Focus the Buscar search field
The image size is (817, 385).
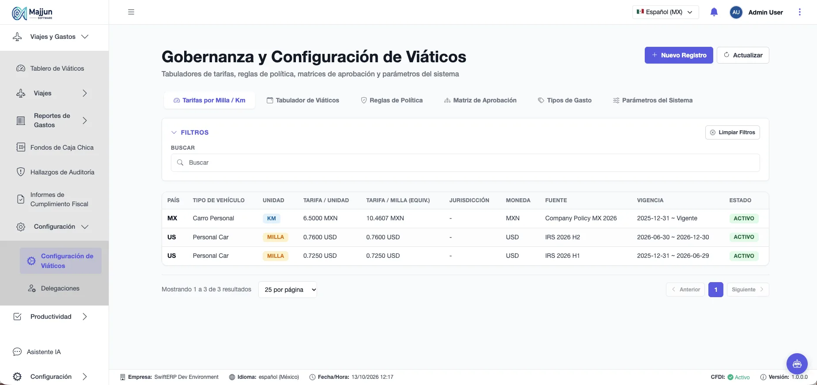click(465, 162)
